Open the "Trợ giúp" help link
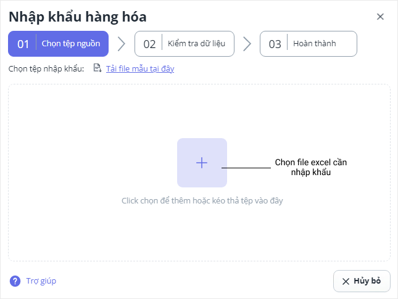The height and width of the screenshot is (299, 398). pos(41,281)
